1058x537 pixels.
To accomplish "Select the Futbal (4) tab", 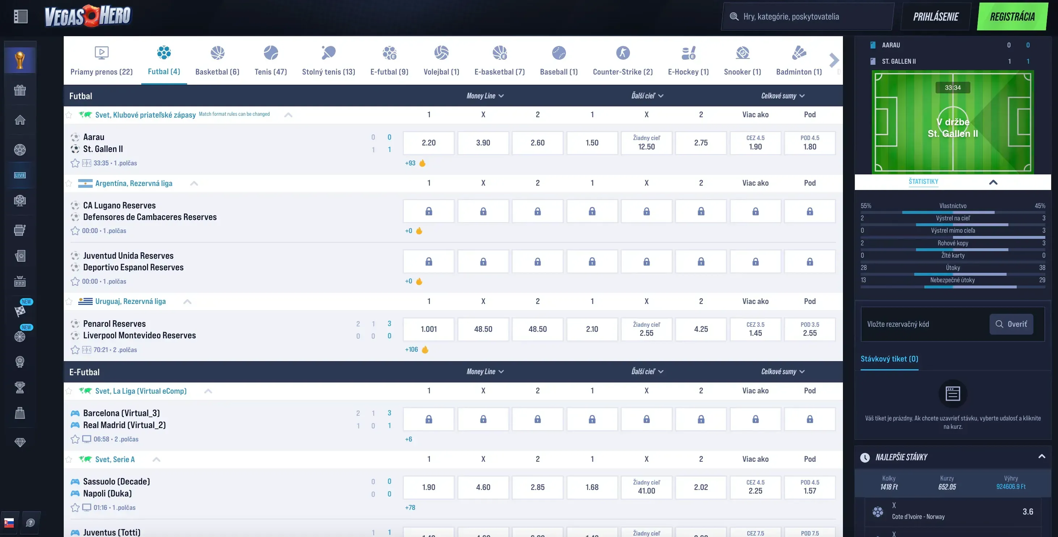I will pyautogui.click(x=164, y=60).
